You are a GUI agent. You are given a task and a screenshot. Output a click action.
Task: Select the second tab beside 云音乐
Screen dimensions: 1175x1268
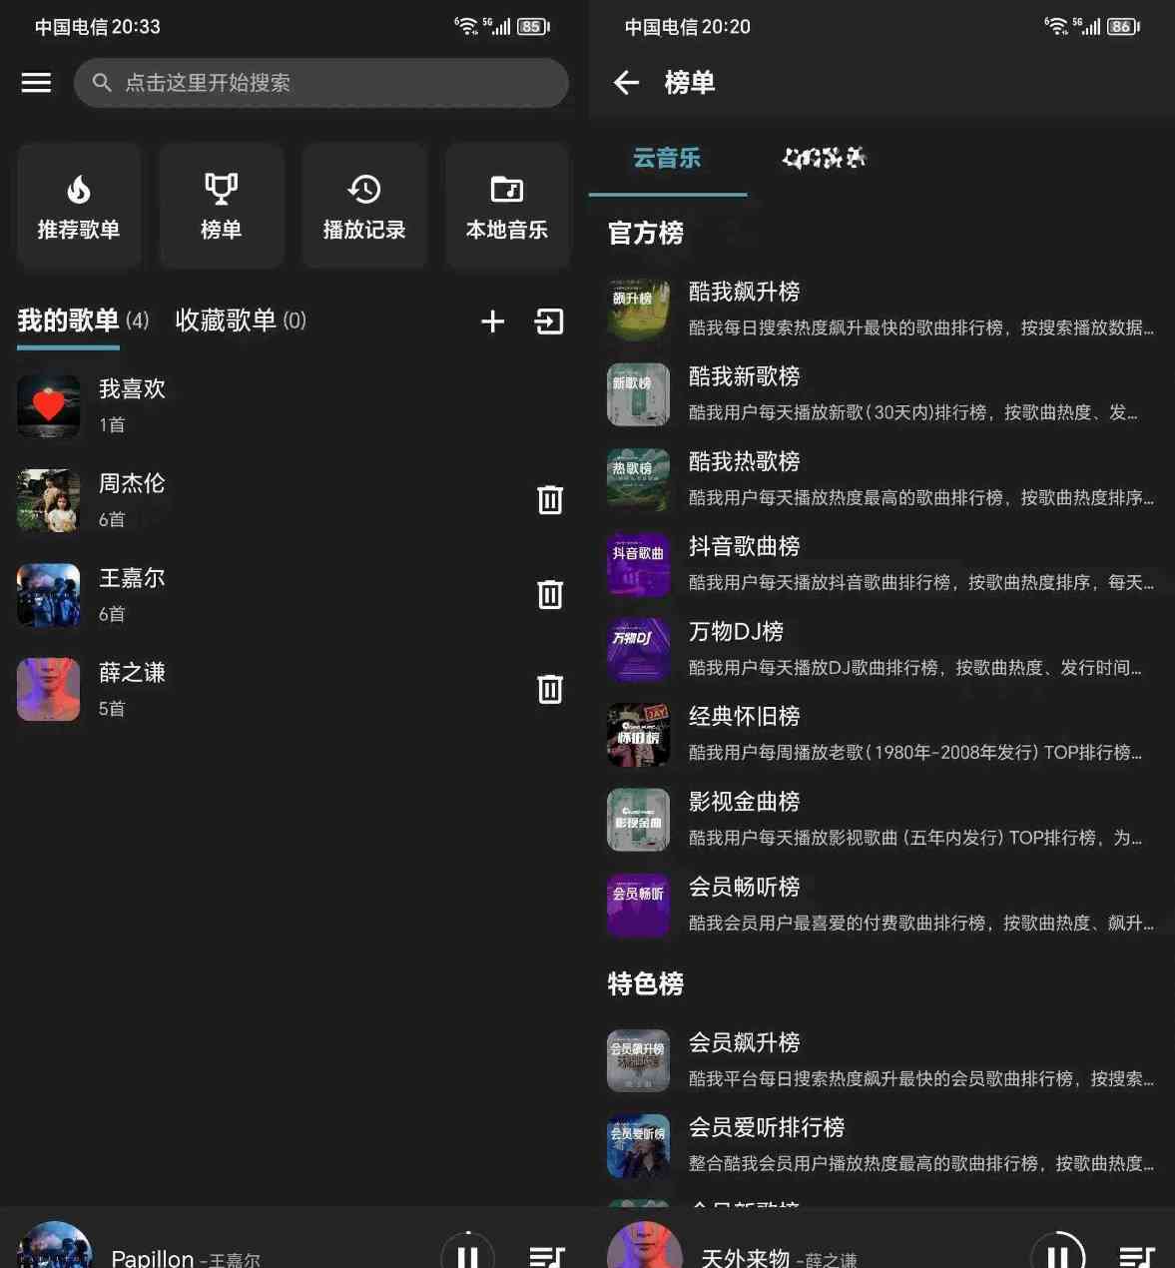[x=825, y=158]
